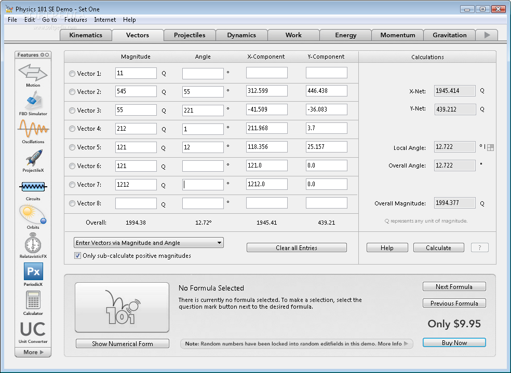Switch to the Momentum tab
Image resolution: width=511 pixels, height=373 pixels.
click(398, 35)
